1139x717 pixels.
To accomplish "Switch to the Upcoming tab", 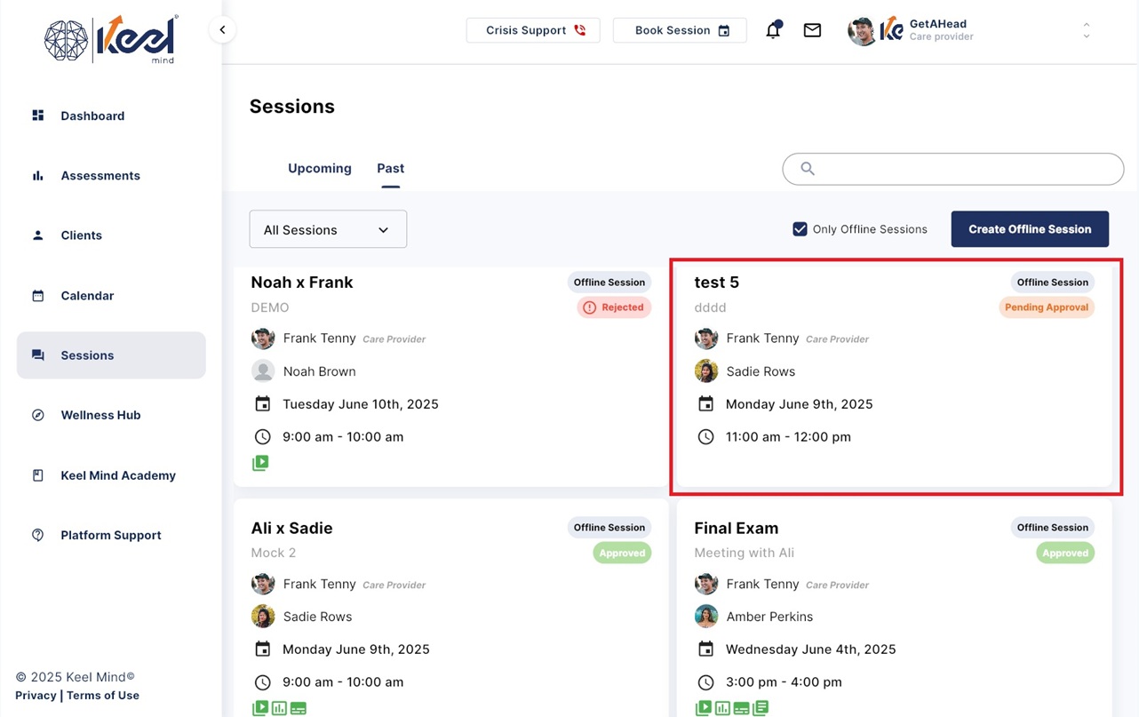I will pos(320,168).
